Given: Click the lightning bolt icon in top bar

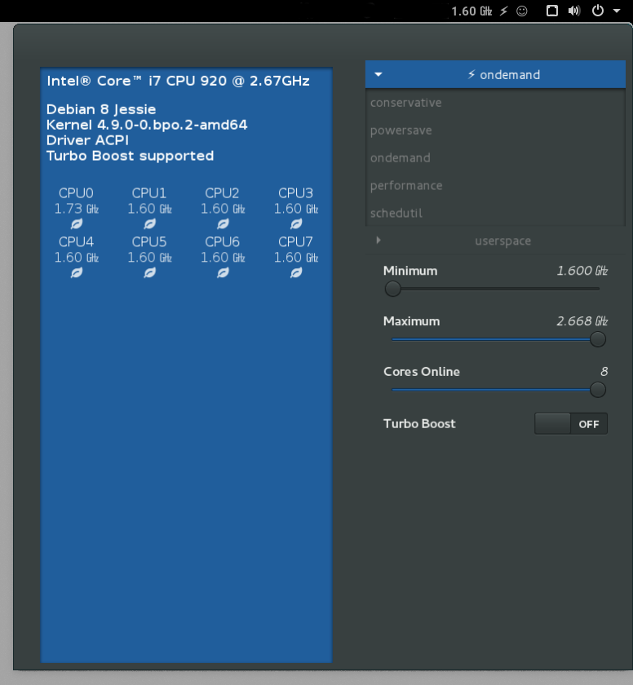Looking at the screenshot, I should [503, 11].
